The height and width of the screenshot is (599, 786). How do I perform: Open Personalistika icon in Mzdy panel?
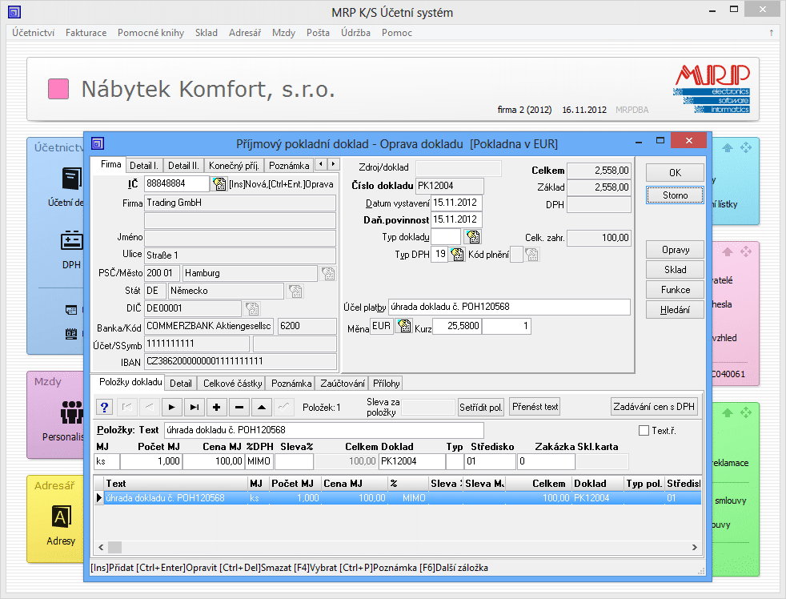[72, 412]
